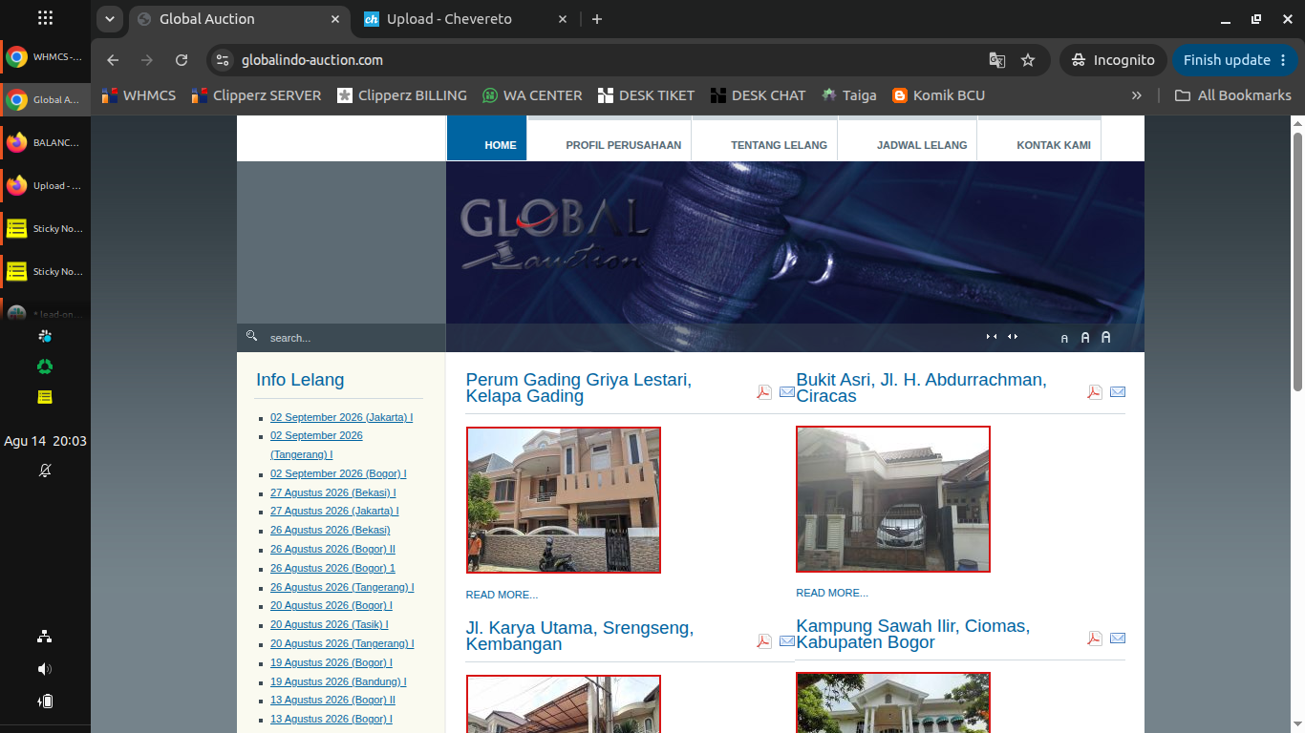Viewport: 1305px width, 733px height.
Task: Open the PDF icon for Perum Gading Griya Lestari
Action: 764,392
